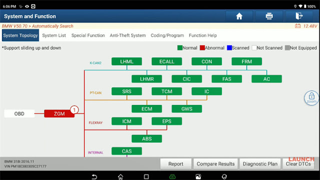Screen dimensions: 320x180
Task: Toggle the zoom lock button
Action: pyautogui.click(x=311, y=98)
